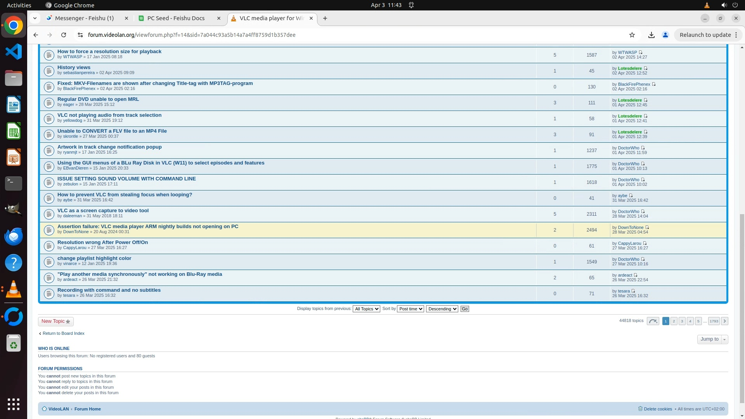745x419 pixels.
Task: Click the VideoLAN home icon in footer
Action: 44,409
